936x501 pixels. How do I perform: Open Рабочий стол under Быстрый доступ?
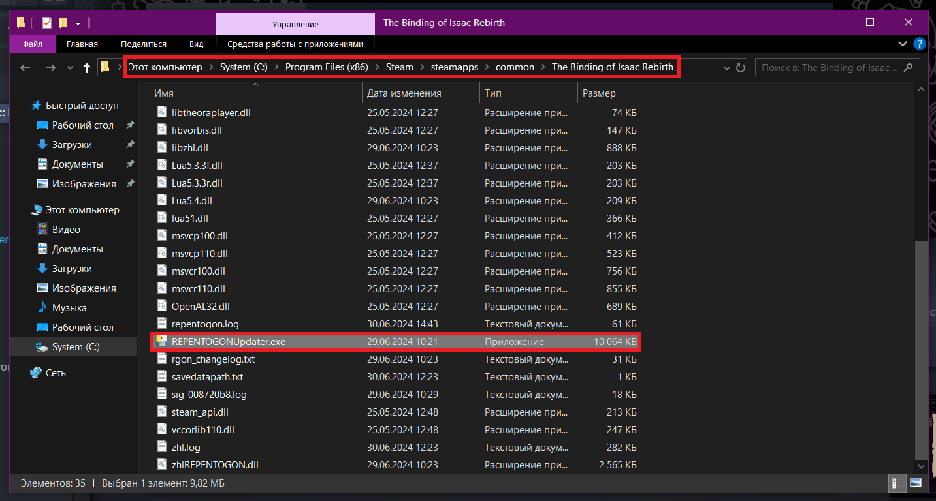pos(83,125)
